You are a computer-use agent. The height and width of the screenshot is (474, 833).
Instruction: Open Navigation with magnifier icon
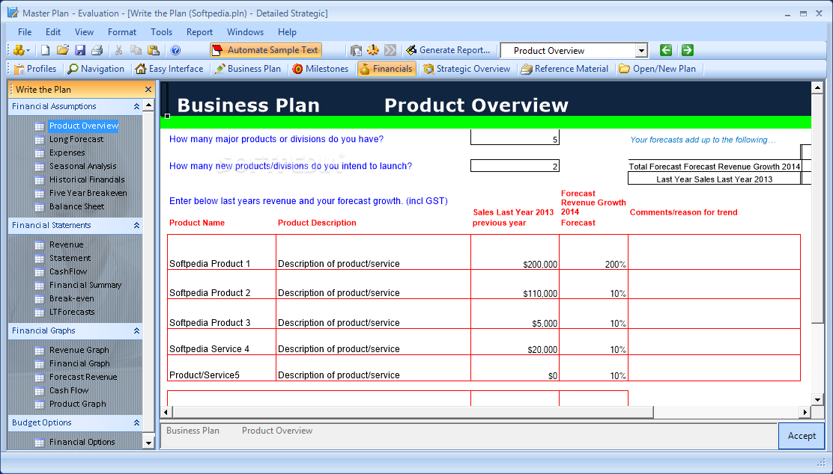point(96,69)
